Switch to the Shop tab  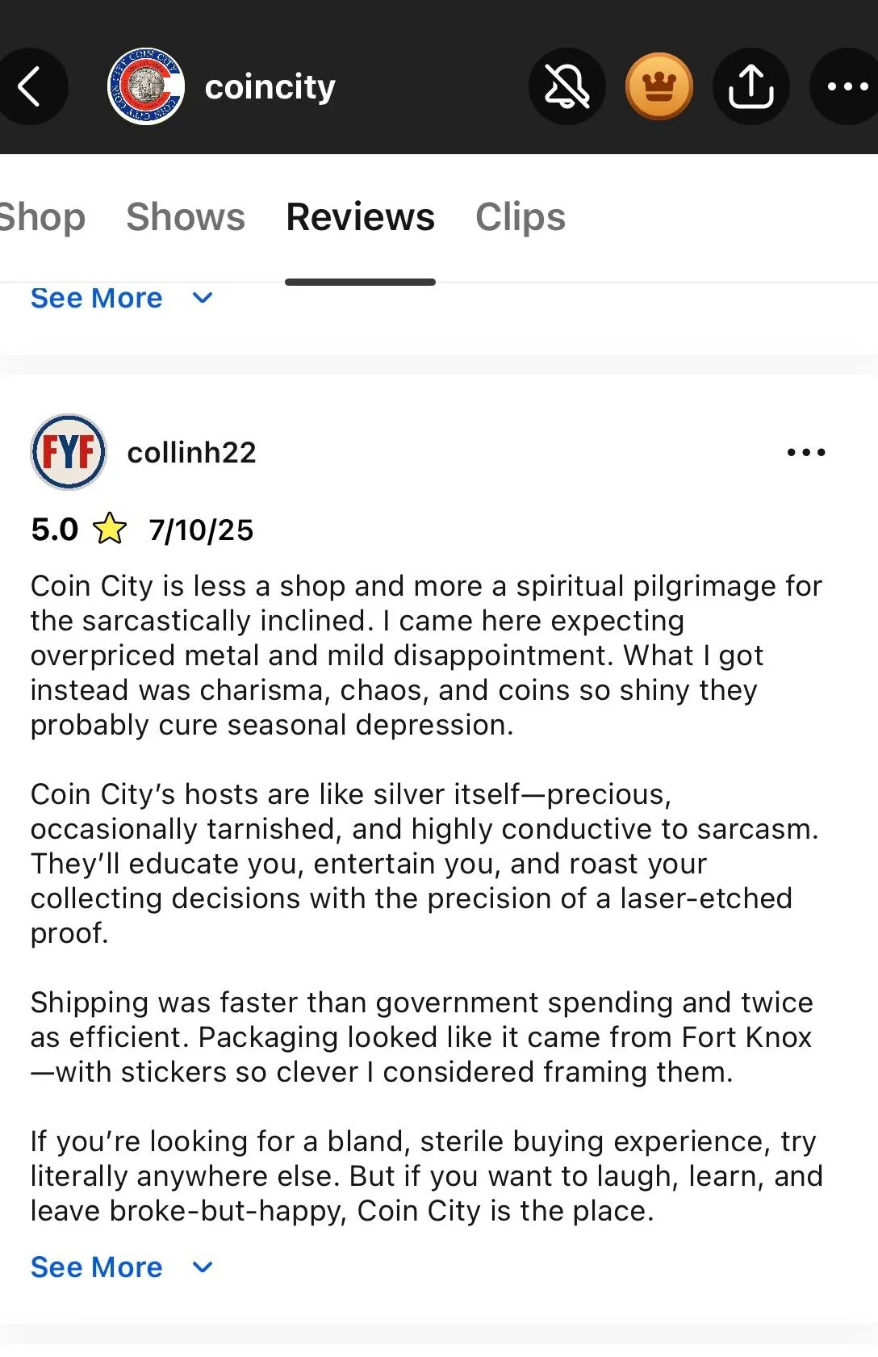41,217
